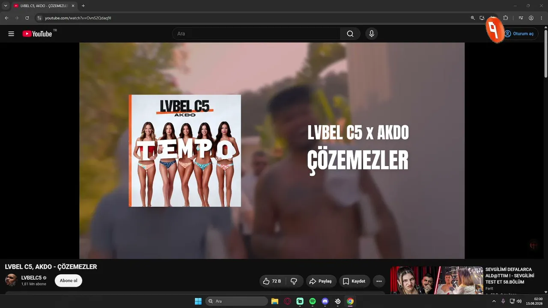
Task: Open Discord from the taskbar
Action: pyautogui.click(x=325, y=301)
